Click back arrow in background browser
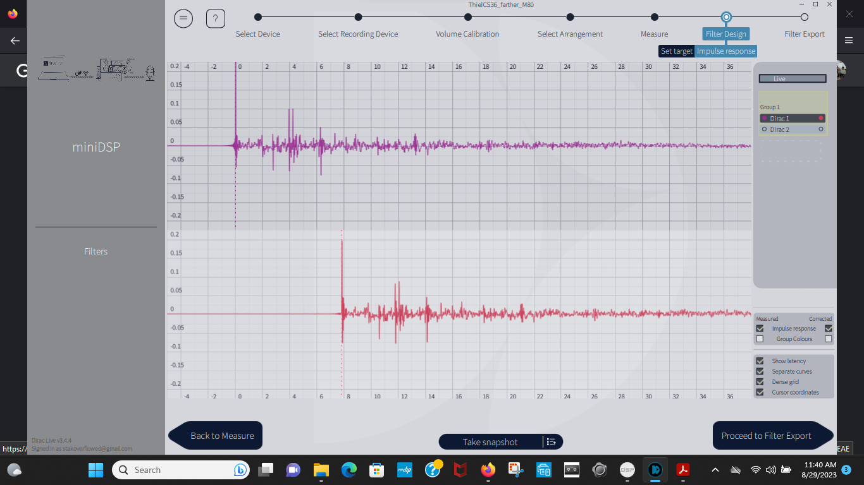864x485 pixels. (15, 40)
